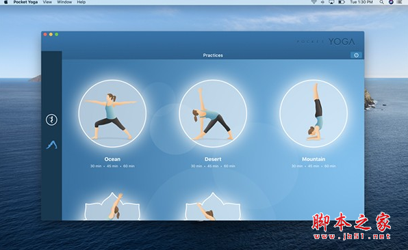Open the Help menu

point(81,2)
